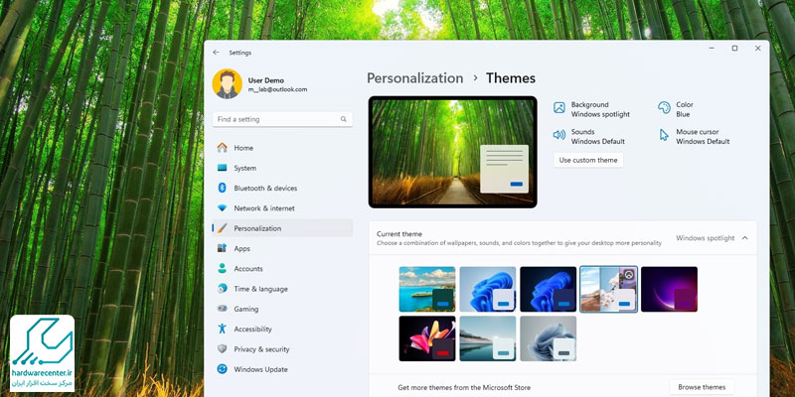Screen dimensions: 795x397
Task: Click the Bluetooth icon in sidebar
Action: click(x=222, y=188)
